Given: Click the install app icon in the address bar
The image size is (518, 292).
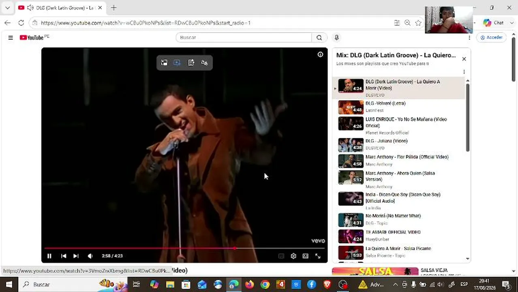Looking at the screenshot, I should 397,23.
